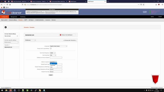Image resolution: width=164 pixels, height=92 pixels.
Task: Open page actions three-dots in address bar
Action: (x=139, y=5)
